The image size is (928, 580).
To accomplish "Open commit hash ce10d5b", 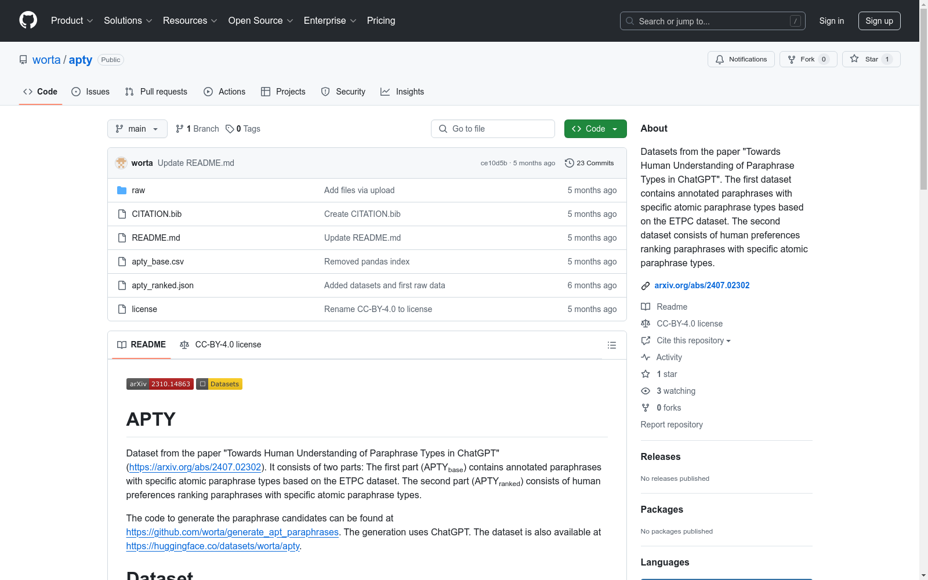I will coord(494,163).
